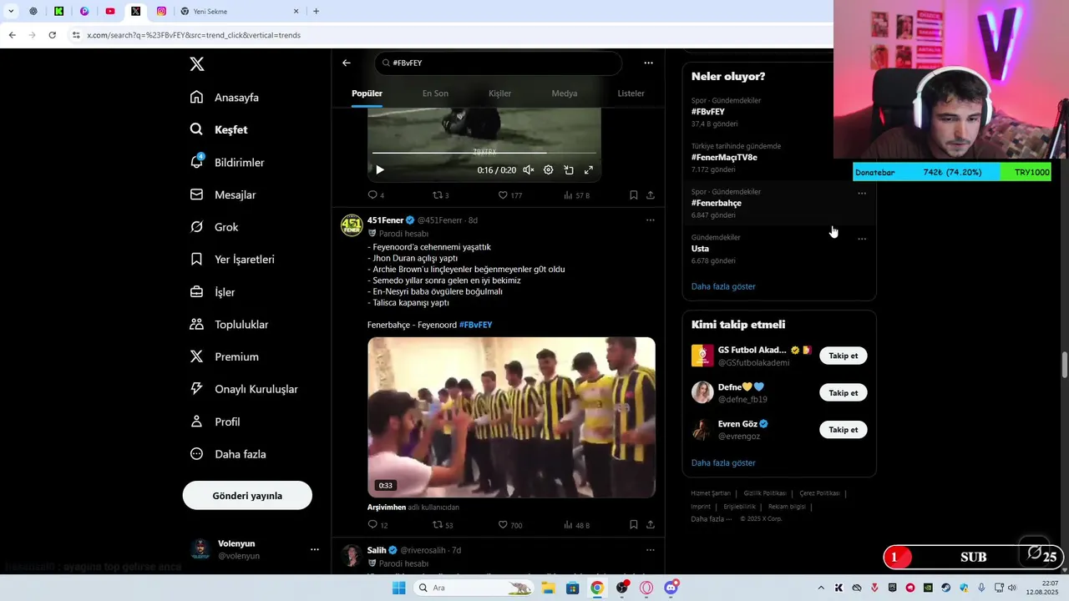
Task: Open Grok from sidebar
Action: click(x=214, y=227)
